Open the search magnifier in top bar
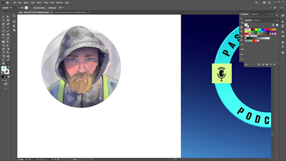Screen dimensions: 286x161 [x=257, y=3]
